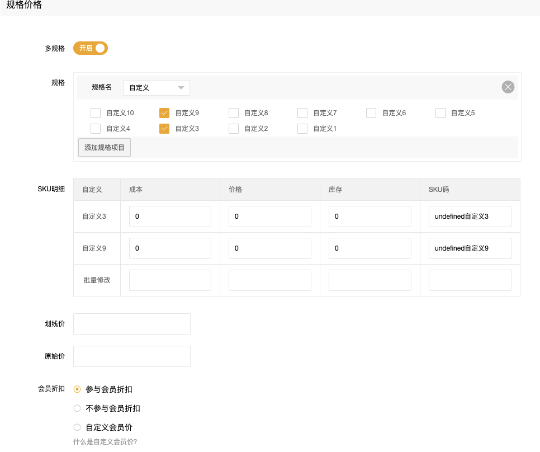This screenshot has width=540, height=452.
Task: Click the 批量修改 row label
Action: tap(97, 280)
